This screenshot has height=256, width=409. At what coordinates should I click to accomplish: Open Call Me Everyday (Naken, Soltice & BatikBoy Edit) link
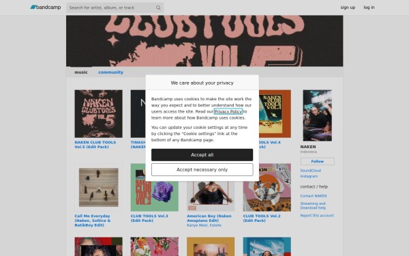(92, 221)
